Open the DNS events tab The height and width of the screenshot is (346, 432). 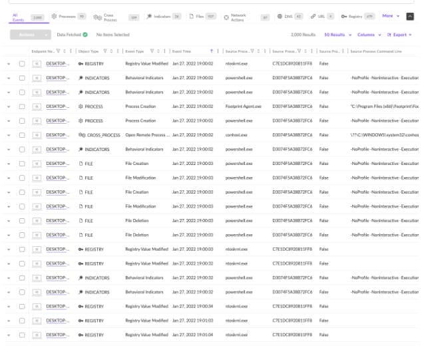tap(292, 16)
